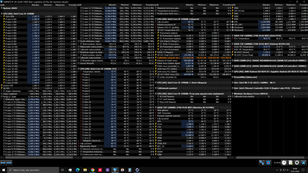
Task: Collapse the Efektywne zegary rdzeni group
Action: tap(2, 99)
